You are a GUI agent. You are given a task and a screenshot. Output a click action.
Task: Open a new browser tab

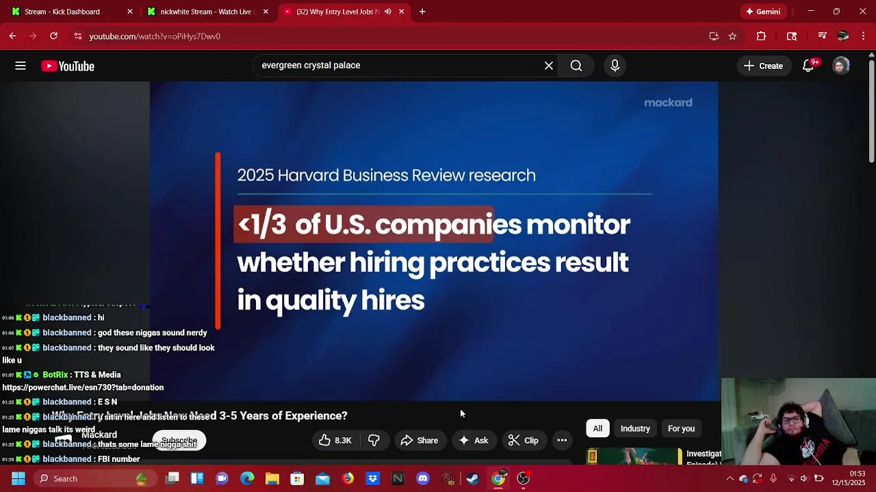(x=422, y=12)
